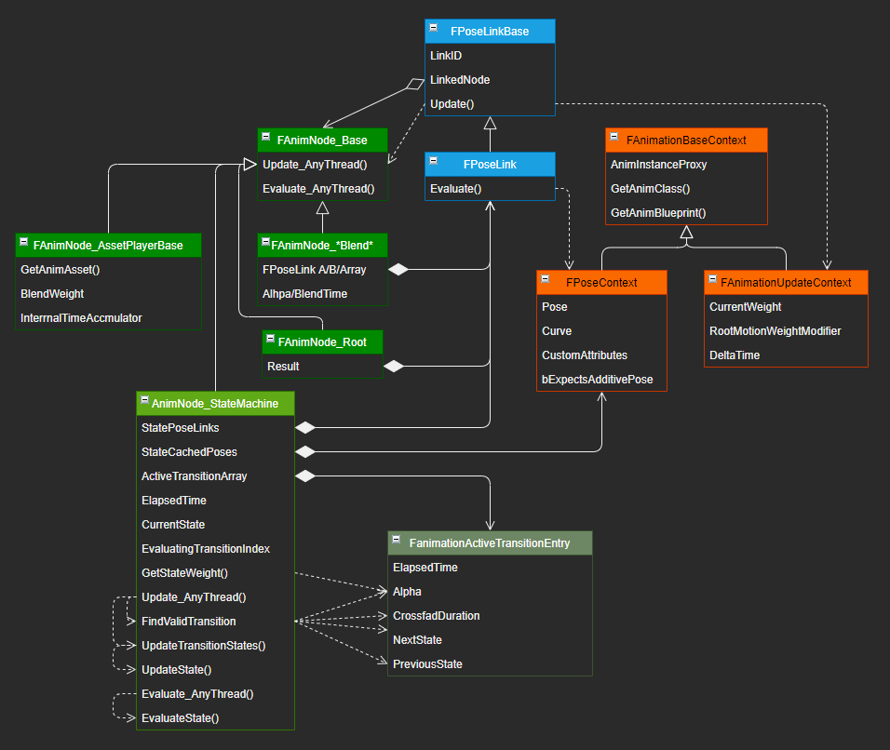Click the diamond connector beside StatePoseLinks
The height and width of the screenshot is (750, 890).
[305, 428]
